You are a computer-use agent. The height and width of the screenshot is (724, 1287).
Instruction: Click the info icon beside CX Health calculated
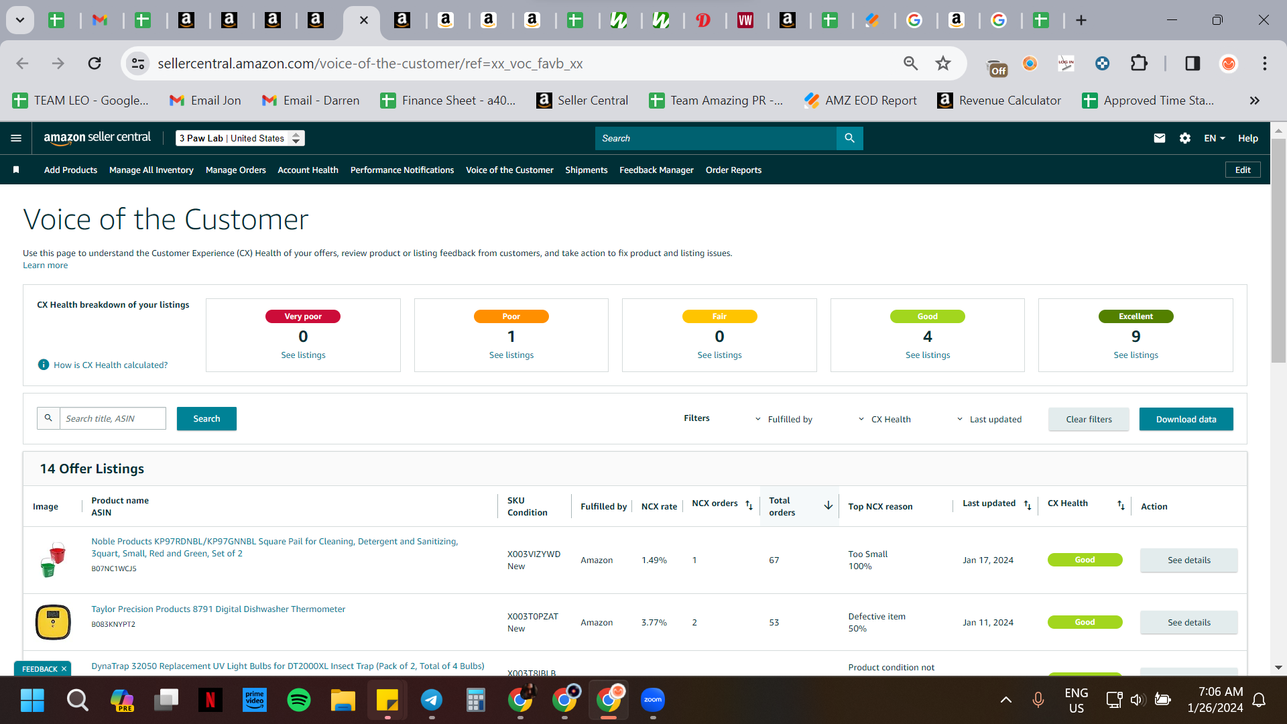(44, 365)
